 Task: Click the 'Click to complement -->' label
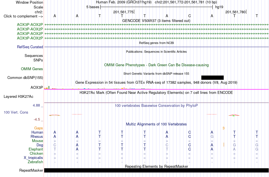23,16
